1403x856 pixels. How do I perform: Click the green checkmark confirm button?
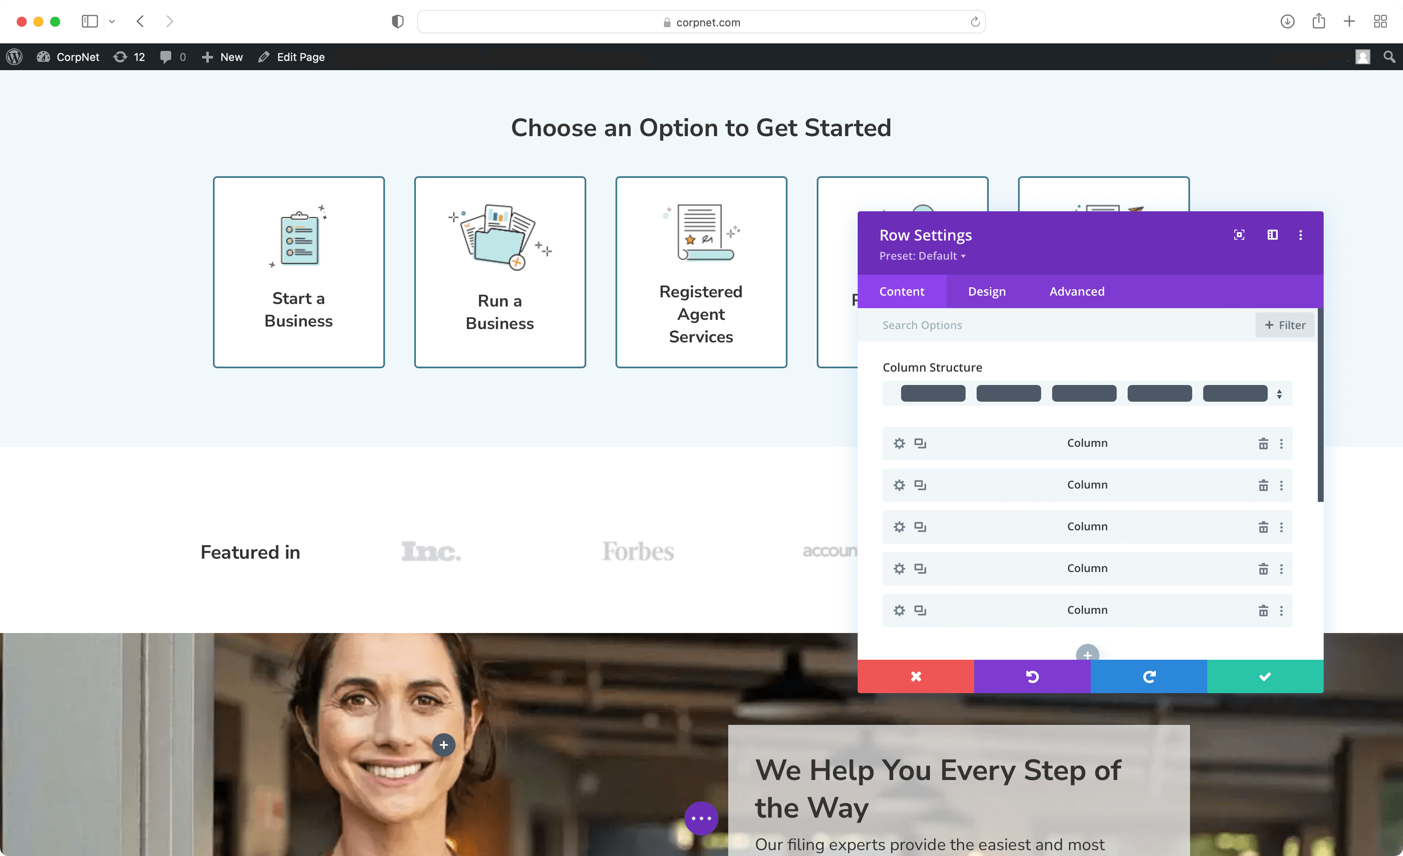pos(1266,676)
